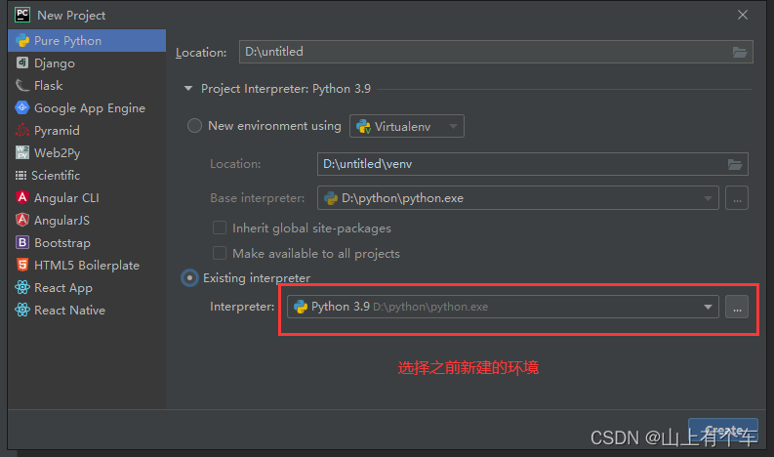Collapse the Project Interpreter section
The height and width of the screenshot is (457, 774).
pyautogui.click(x=188, y=89)
